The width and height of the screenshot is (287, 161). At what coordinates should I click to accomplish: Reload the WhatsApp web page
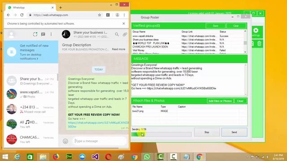coord(22,15)
